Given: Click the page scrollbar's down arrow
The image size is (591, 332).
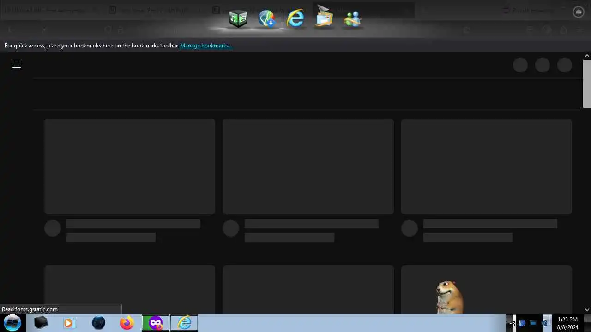Looking at the screenshot, I should tap(587, 310).
